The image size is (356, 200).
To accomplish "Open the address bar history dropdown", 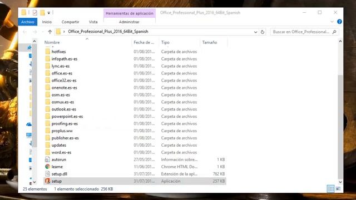I will (x=255, y=32).
